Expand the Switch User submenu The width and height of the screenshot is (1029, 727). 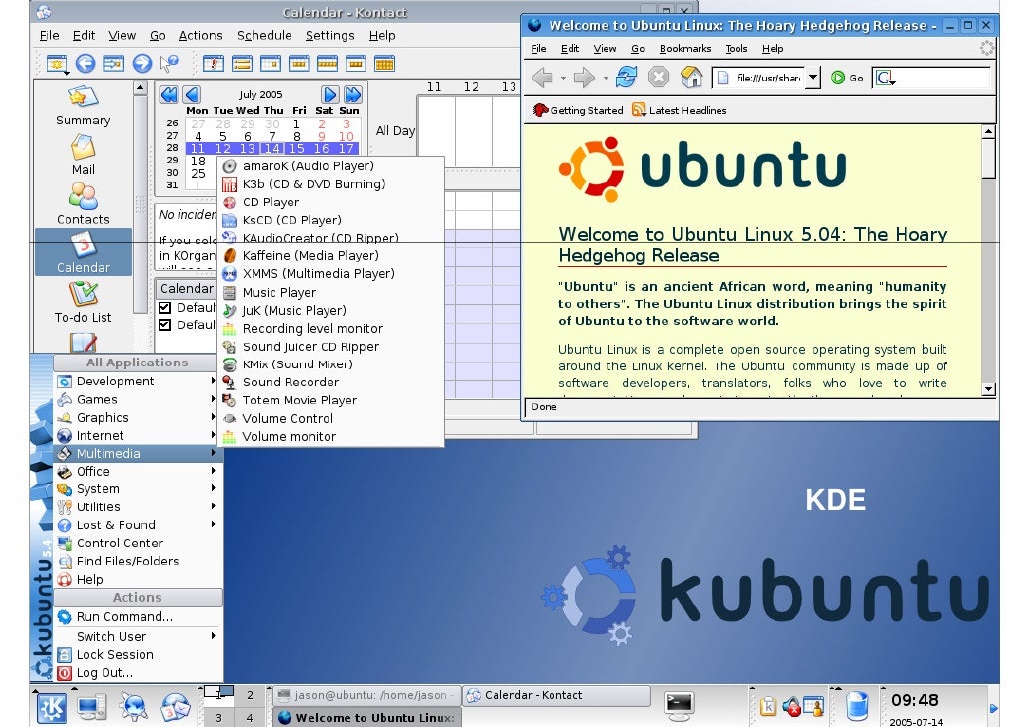coord(137,636)
